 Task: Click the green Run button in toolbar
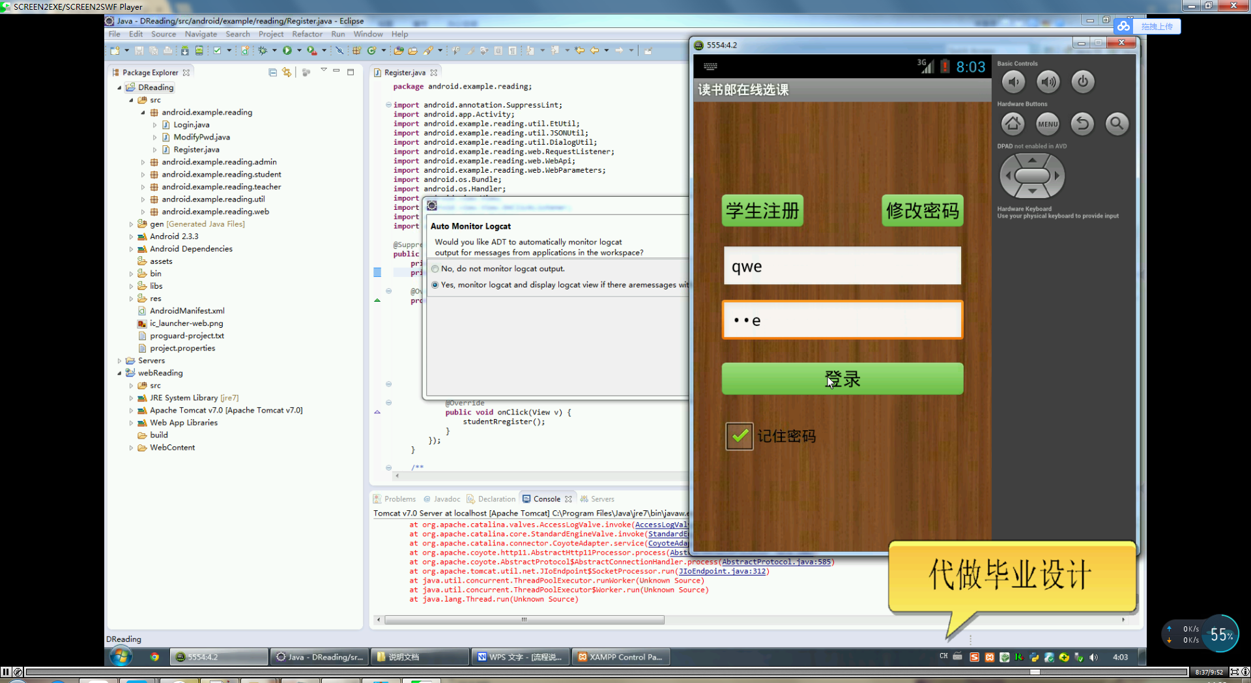pyautogui.click(x=287, y=50)
